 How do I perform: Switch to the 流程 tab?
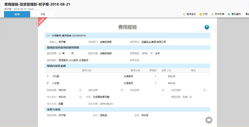(43, 14)
